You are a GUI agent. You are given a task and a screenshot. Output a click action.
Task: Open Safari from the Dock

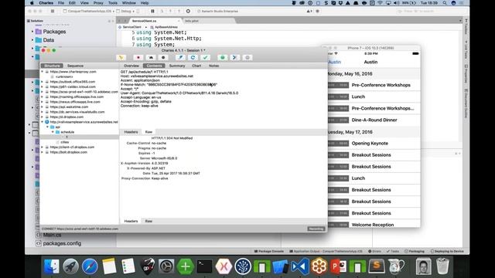[90, 266]
